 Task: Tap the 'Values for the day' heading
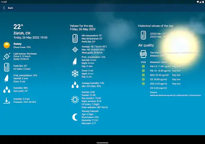pos(82,26)
